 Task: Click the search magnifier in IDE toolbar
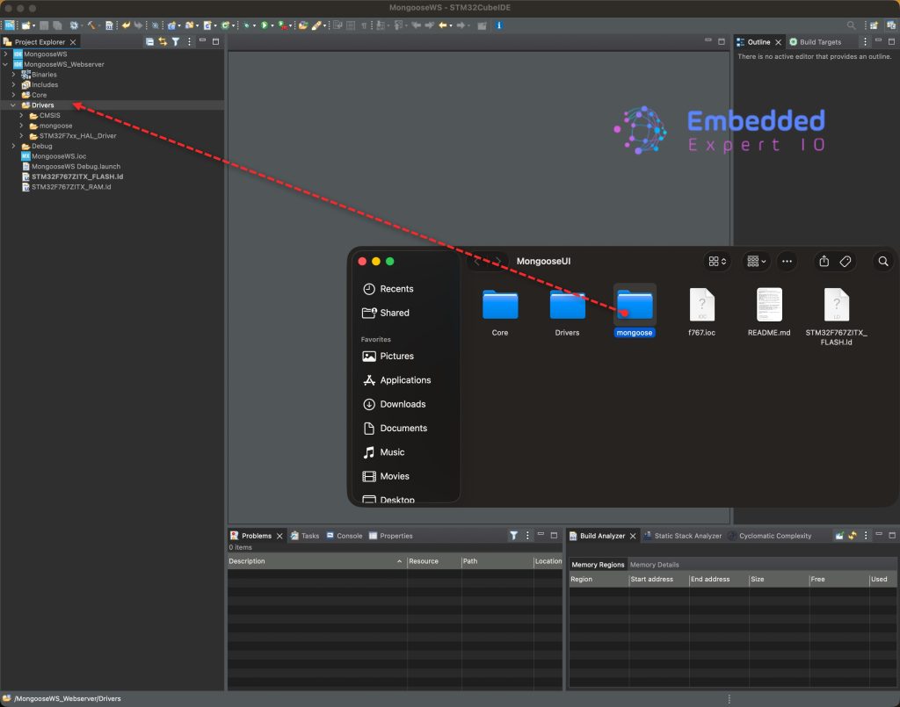click(x=851, y=25)
